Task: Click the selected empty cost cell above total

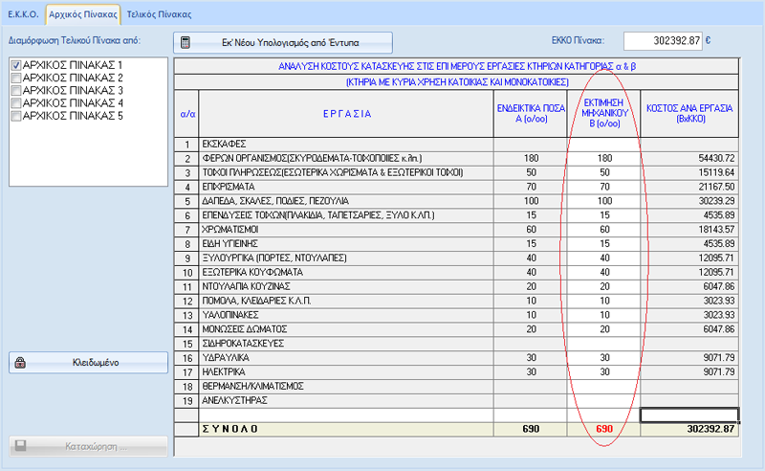Action: click(x=689, y=415)
